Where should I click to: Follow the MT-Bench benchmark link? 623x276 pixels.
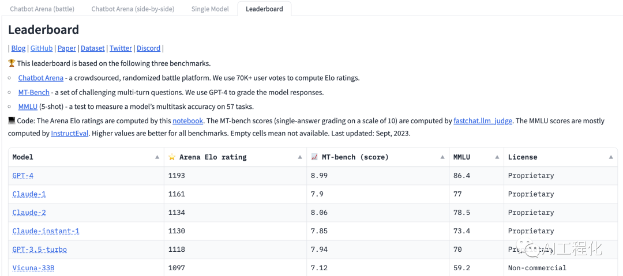click(x=33, y=92)
